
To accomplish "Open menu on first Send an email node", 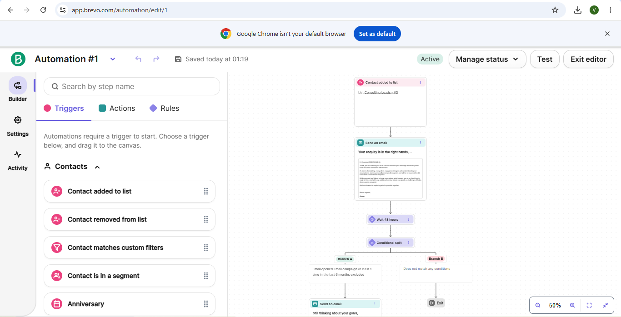I will pyautogui.click(x=420, y=143).
